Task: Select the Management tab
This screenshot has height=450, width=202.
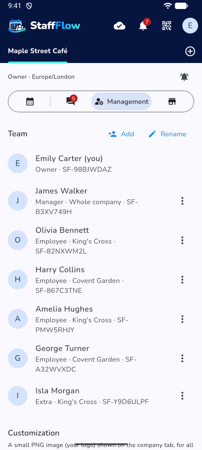Action: (122, 102)
